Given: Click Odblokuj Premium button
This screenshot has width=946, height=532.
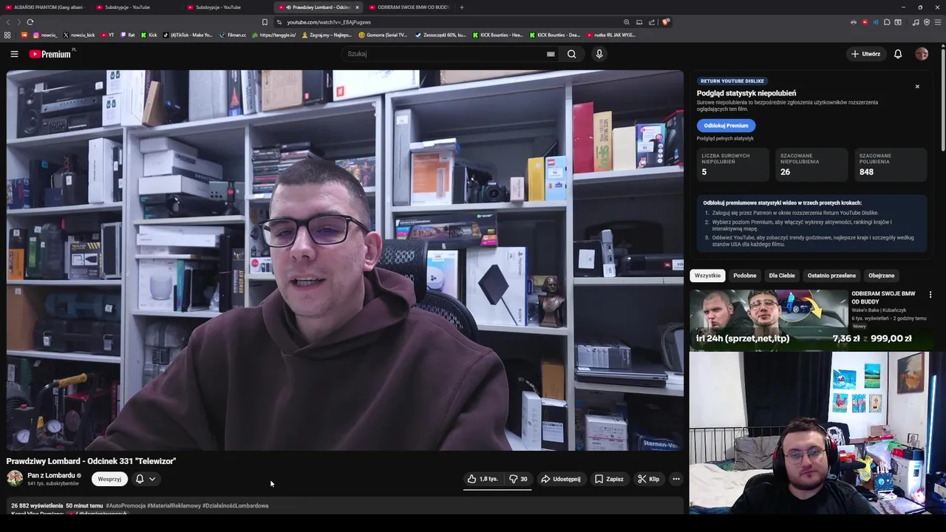Looking at the screenshot, I should point(726,126).
